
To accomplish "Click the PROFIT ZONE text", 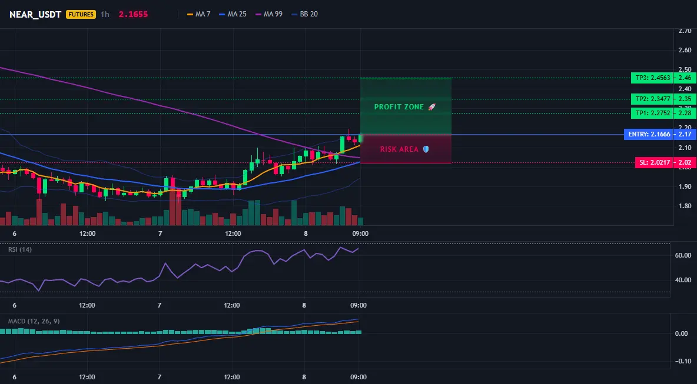I will (399, 107).
